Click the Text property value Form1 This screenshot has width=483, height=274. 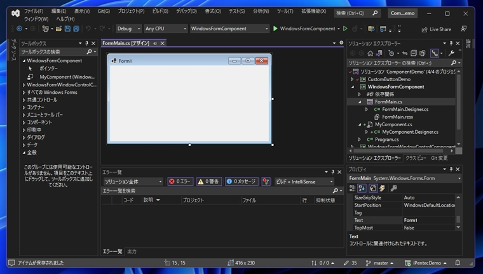coord(429,220)
